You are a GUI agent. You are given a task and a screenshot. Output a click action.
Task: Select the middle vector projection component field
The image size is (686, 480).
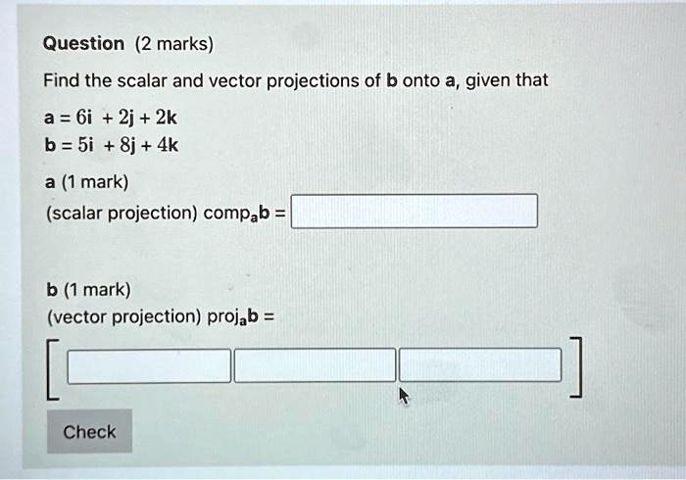(x=315, y=365)
